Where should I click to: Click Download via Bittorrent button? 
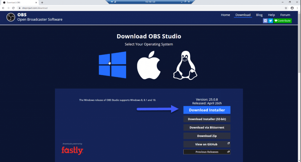(x=207, y=127)
